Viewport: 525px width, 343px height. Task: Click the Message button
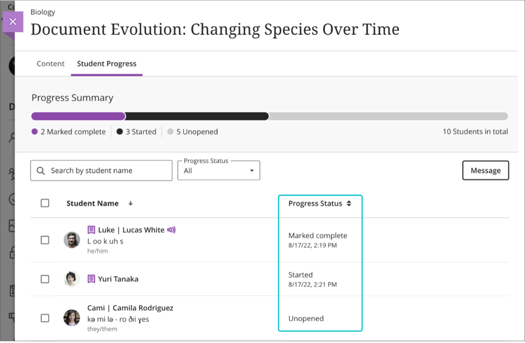pyautogui.click(x=485, y=170)
